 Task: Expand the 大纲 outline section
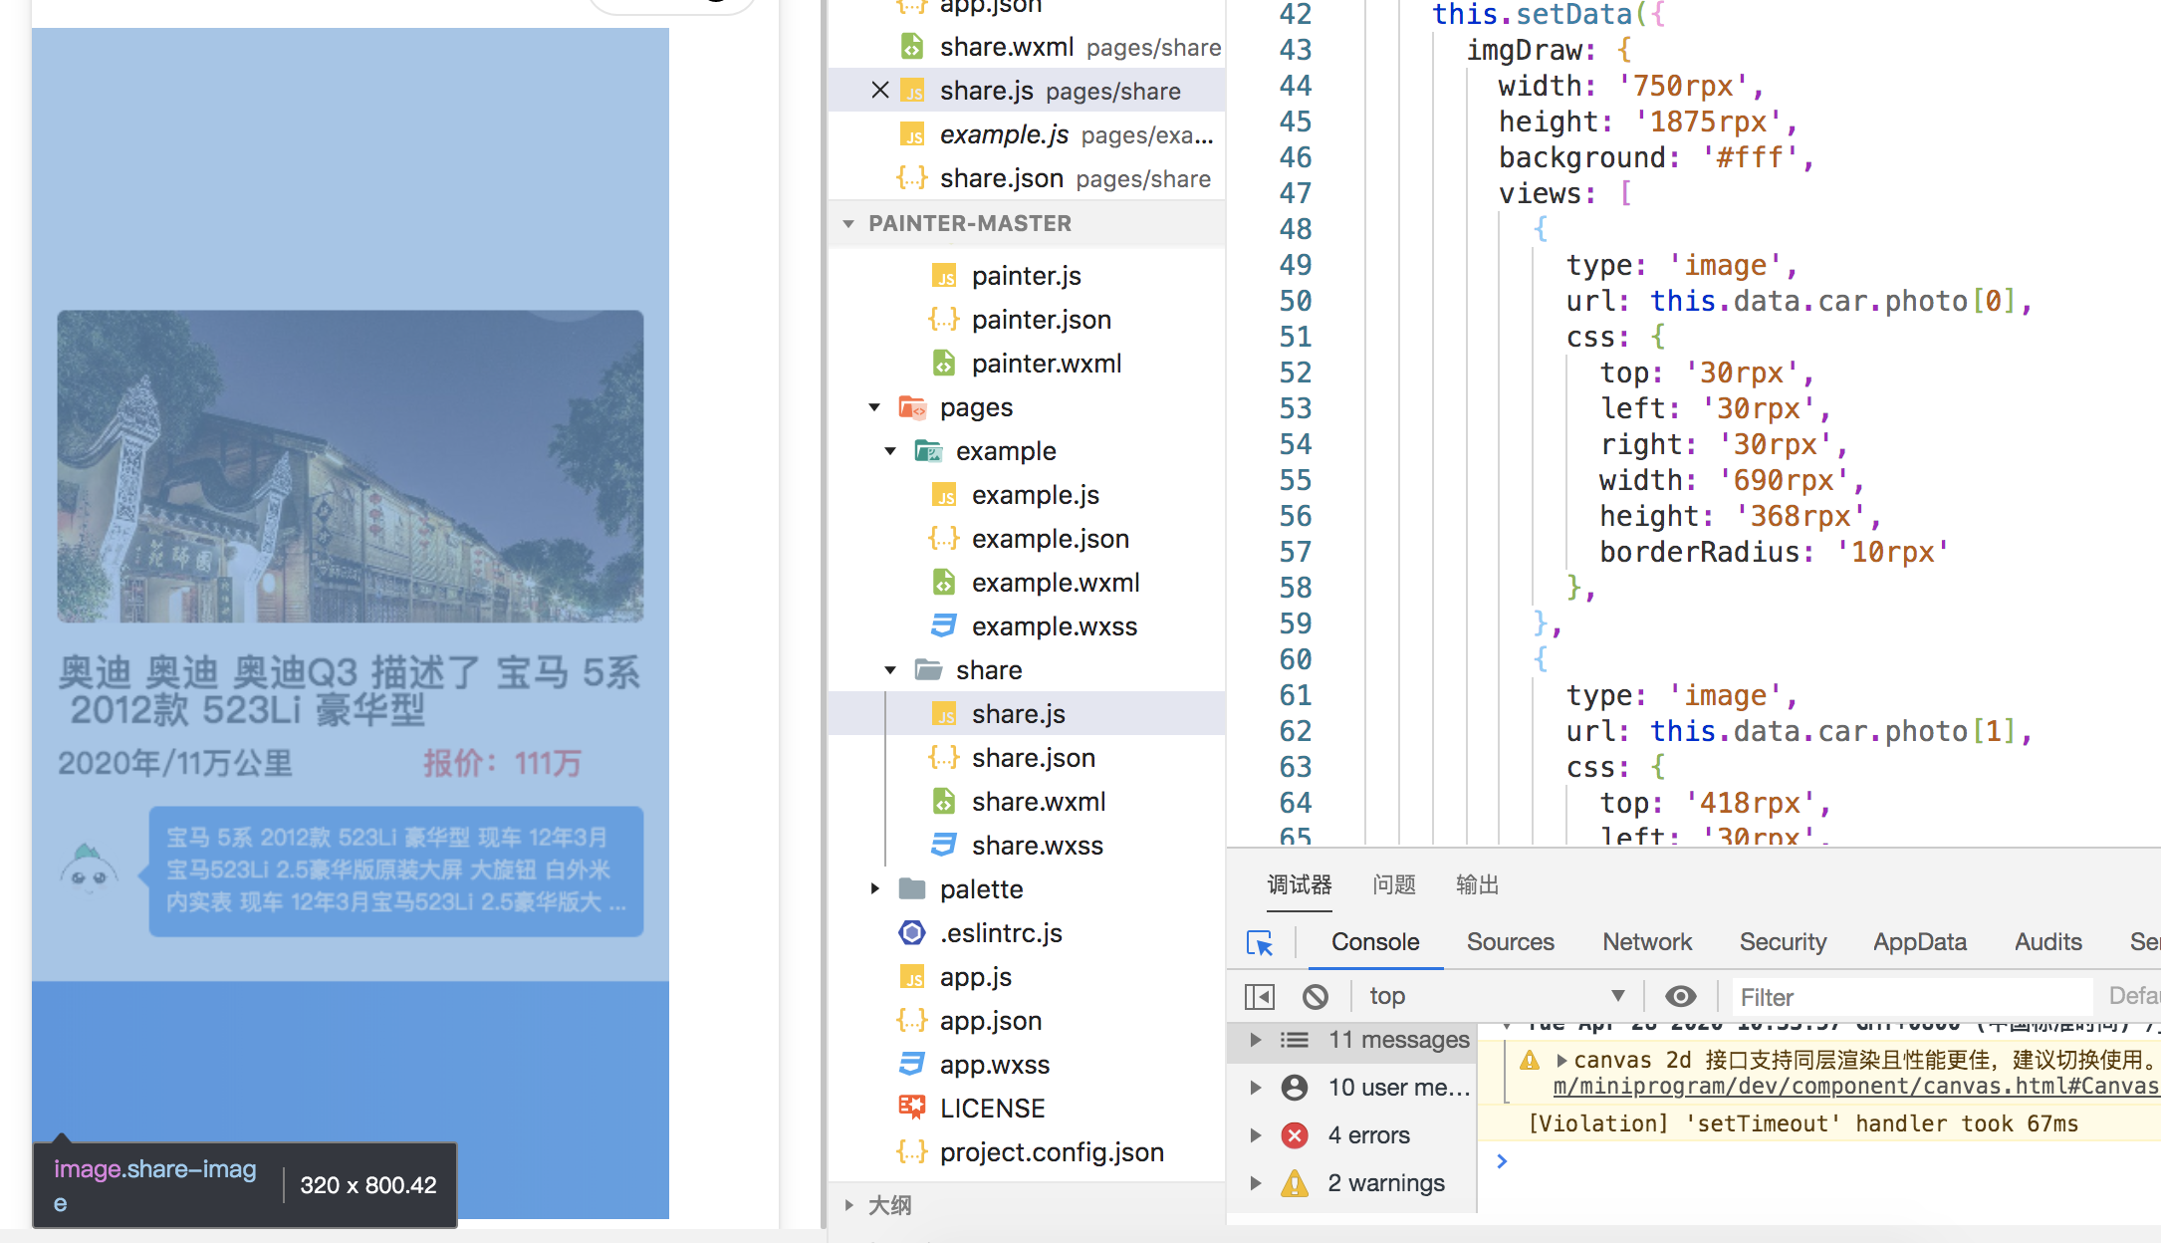click(848, 1205)
